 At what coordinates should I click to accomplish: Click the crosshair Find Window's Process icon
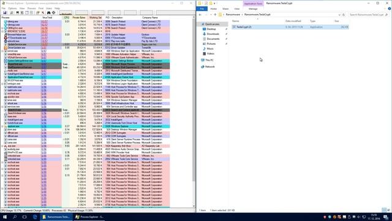click(x=53, y=12)
